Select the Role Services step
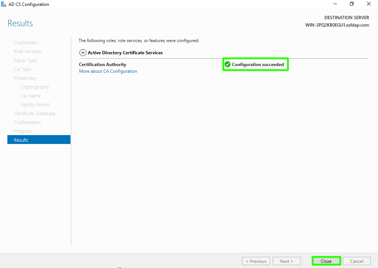378x268 pixels. [28, 52]
